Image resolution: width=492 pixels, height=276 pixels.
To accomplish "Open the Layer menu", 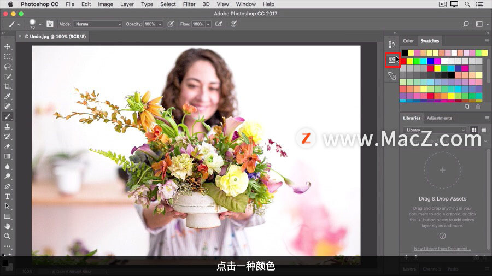I will [x=127, y=4].
